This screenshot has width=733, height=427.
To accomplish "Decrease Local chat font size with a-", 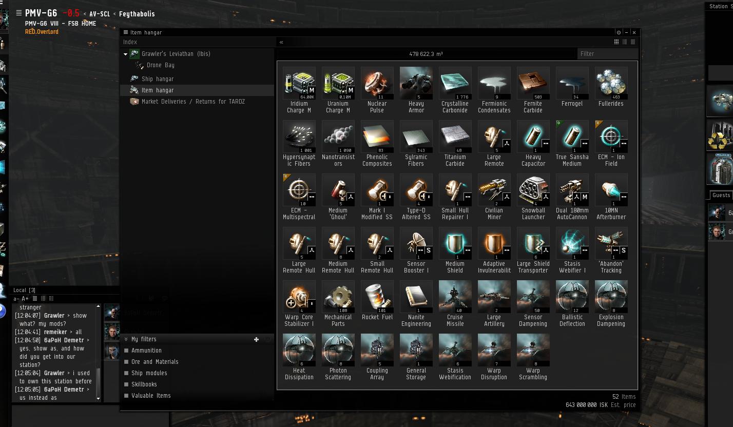I will pos(16,299).
